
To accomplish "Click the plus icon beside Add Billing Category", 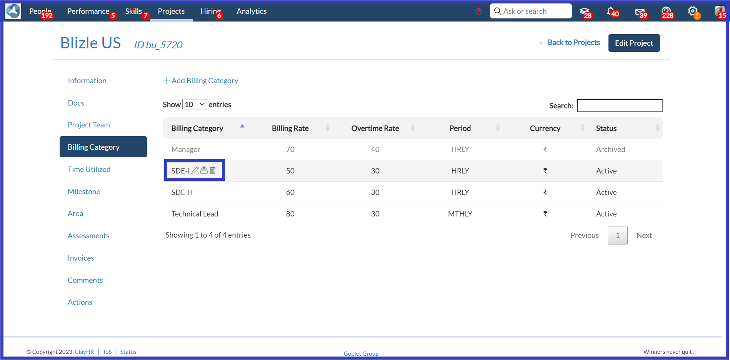I will point(166,80).
